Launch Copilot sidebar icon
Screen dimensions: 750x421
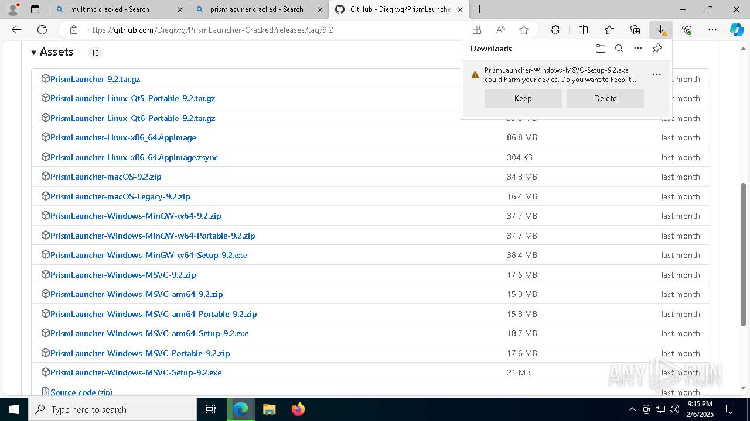(737, 30)
